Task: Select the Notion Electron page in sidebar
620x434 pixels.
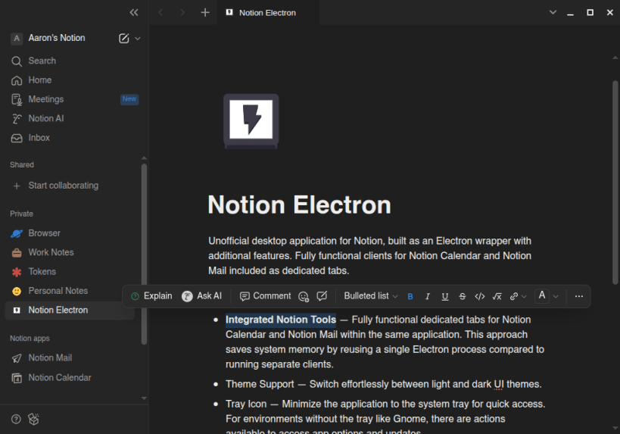Action: point(70,311)
